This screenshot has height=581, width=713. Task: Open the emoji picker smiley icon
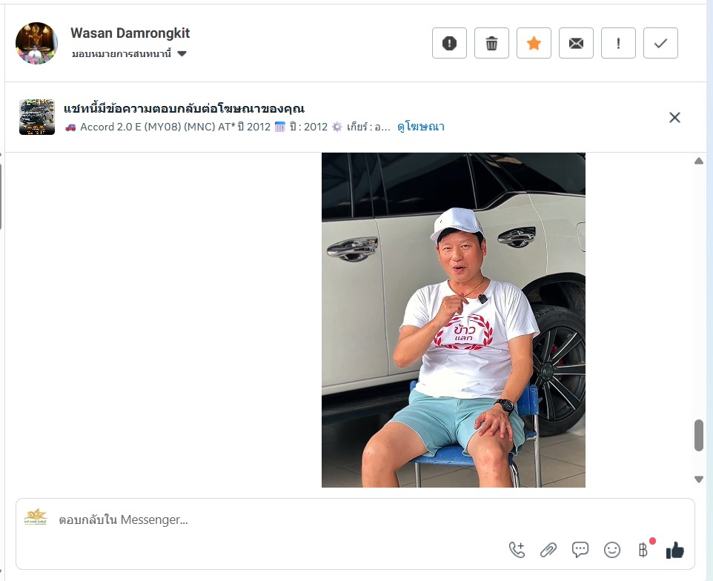coord(612,550)
